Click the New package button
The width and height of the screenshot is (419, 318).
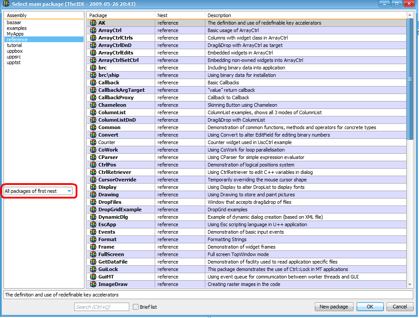[333, 307]
